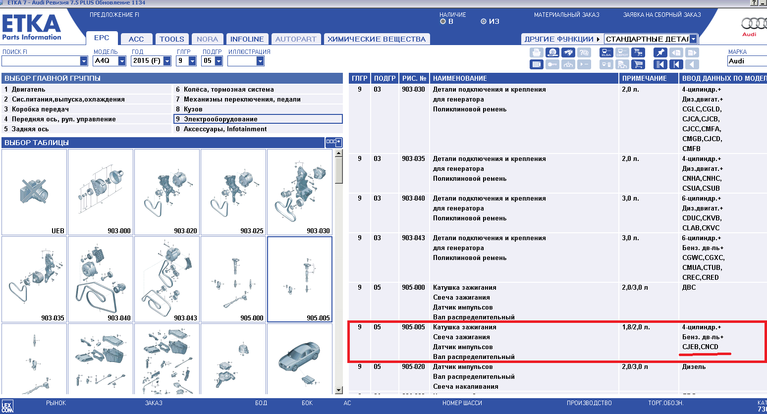
Task: Click the question-mark email help icon
Action: click(584, 52)
